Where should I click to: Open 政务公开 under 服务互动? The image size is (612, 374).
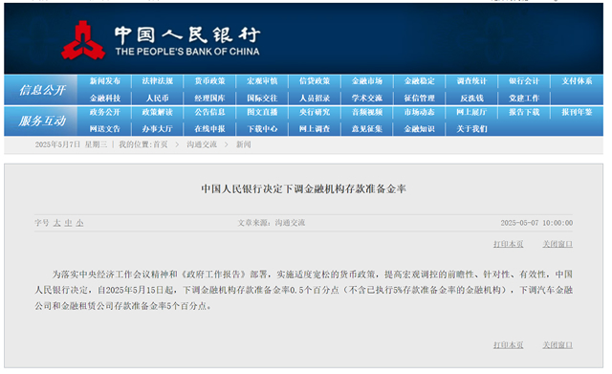(105, 113)
